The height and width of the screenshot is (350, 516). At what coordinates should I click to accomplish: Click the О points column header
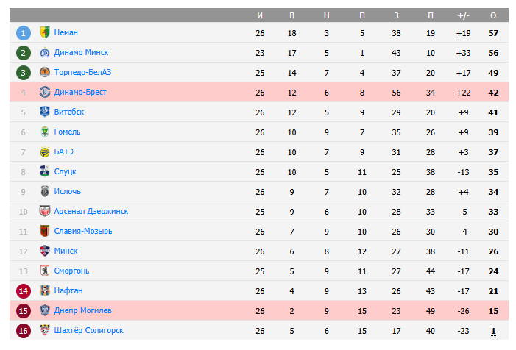click(x=493, y=15)
